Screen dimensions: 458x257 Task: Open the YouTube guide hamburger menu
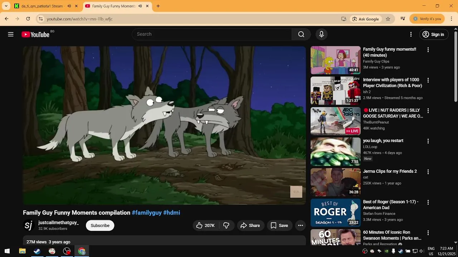(x=11, y=34)
